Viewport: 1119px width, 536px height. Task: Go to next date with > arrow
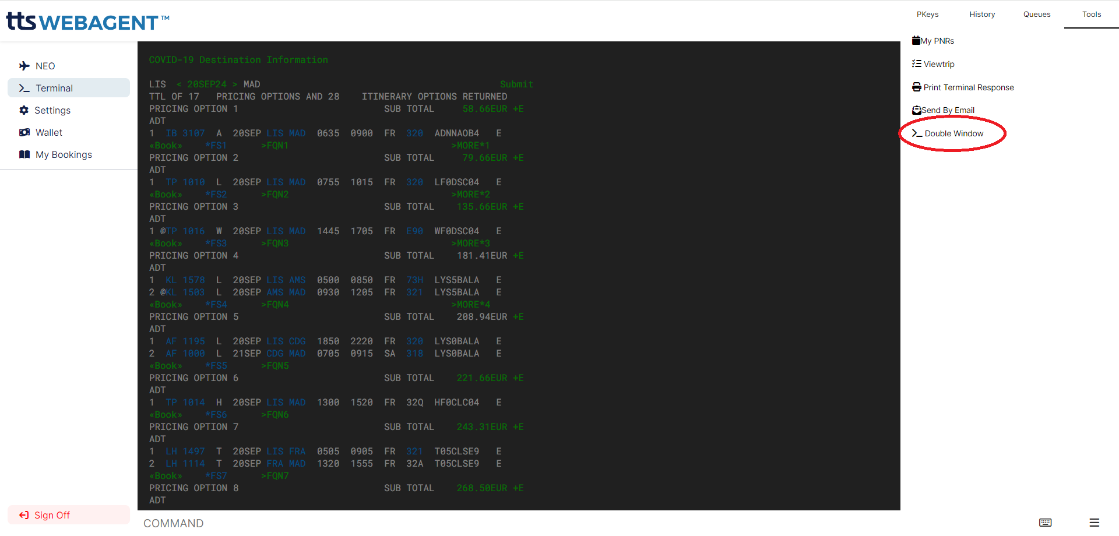[x=235, y=84]
